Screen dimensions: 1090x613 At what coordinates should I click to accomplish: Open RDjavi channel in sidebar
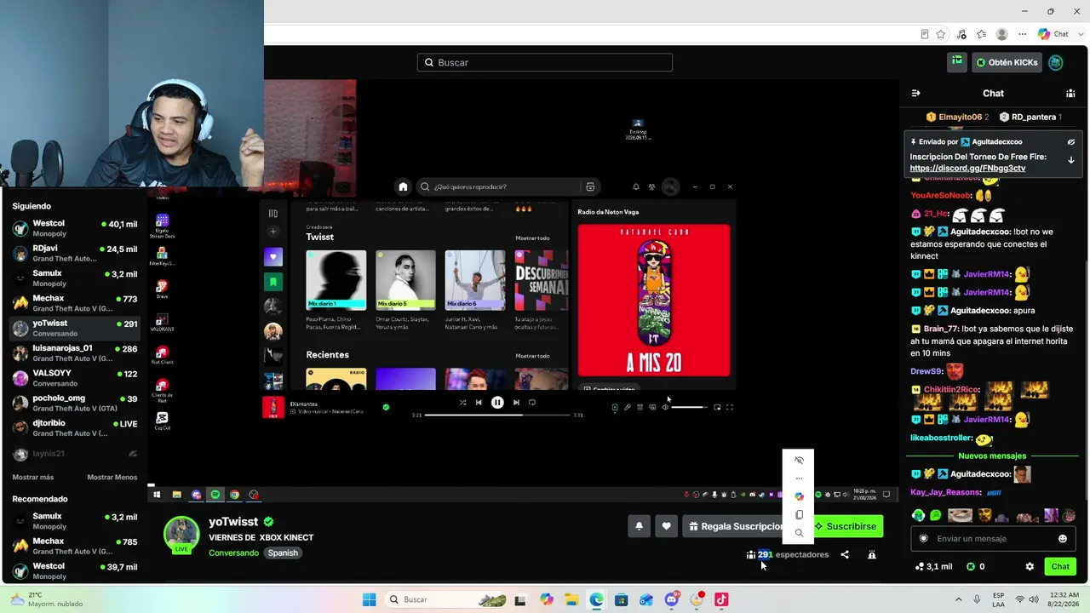coord(75,254)
